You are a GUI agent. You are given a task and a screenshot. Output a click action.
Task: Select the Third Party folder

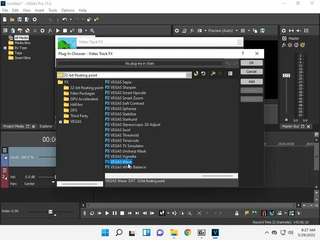79,116
